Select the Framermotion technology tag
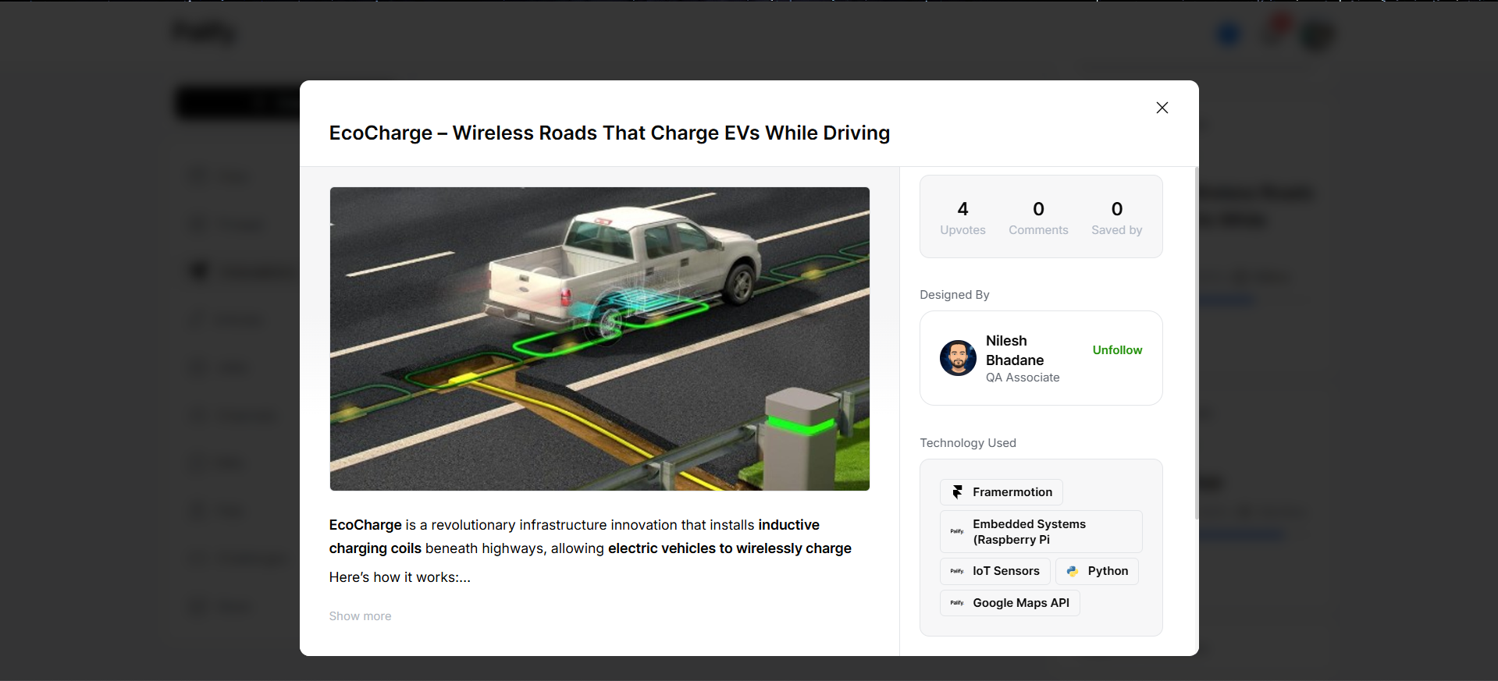Viewport: 1498px width, 681px height. click(1002, 492)
